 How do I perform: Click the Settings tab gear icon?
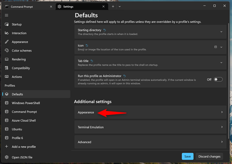[x=59, y=6]
